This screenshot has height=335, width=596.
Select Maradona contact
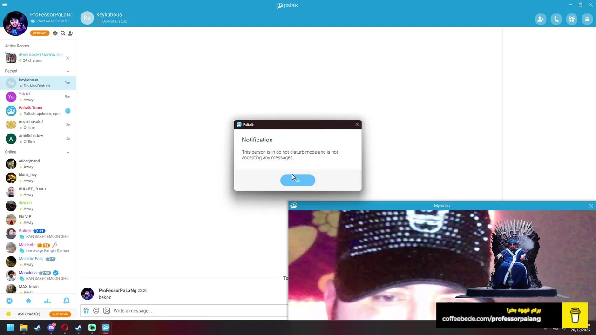click(38, 275)
